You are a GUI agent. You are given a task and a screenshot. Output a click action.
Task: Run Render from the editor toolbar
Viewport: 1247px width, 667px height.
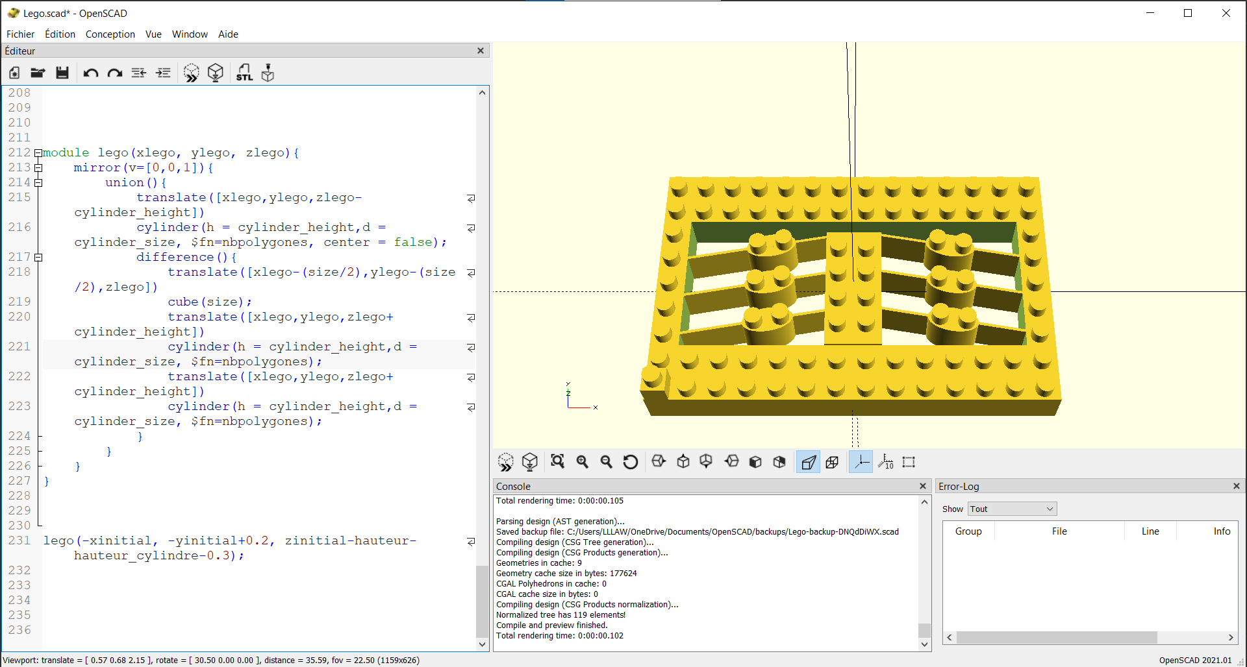[216, 73]
